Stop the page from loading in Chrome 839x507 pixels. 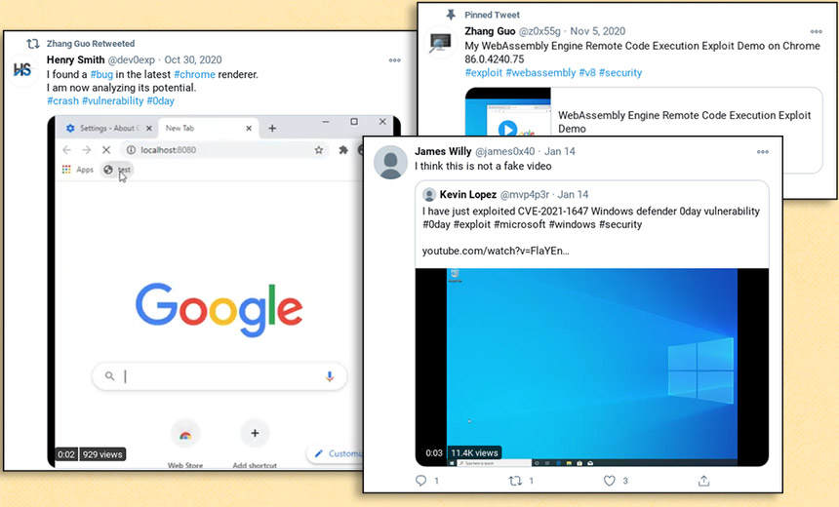click(106, 150)
